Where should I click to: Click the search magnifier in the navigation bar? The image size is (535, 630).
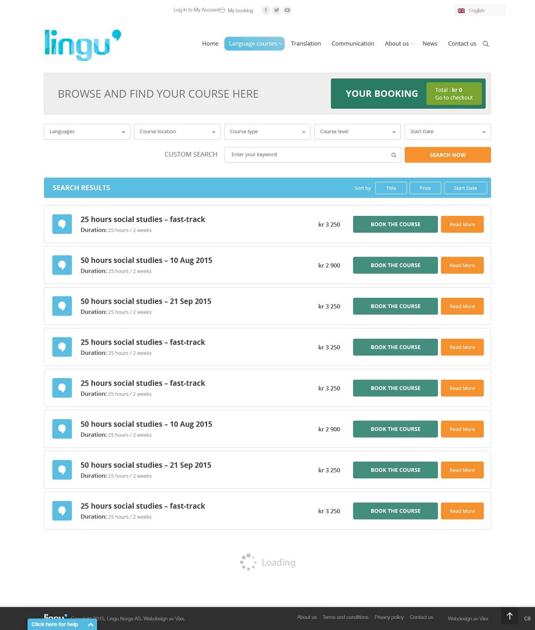[x=486, y=44]
